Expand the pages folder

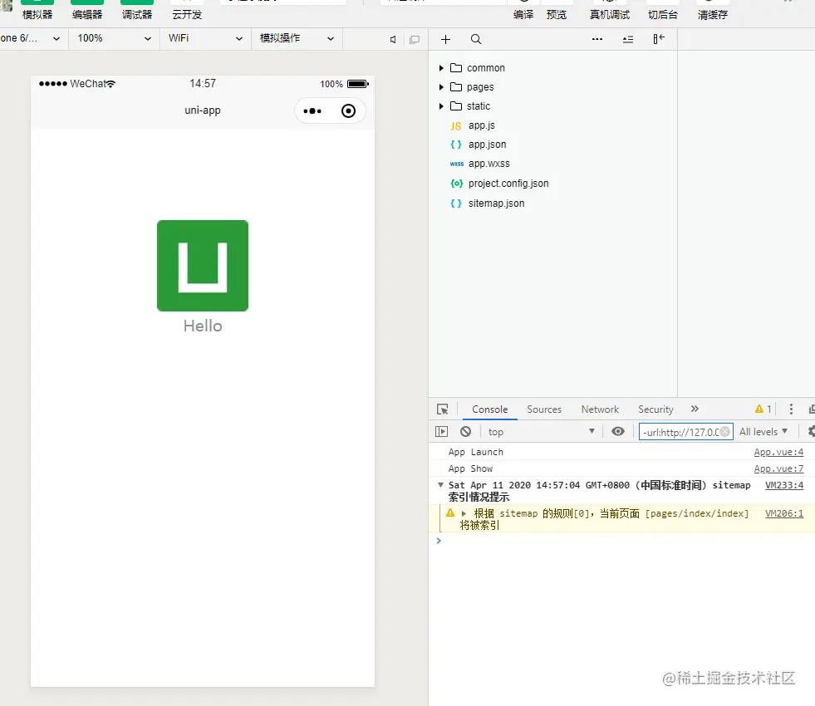[441, 87]
